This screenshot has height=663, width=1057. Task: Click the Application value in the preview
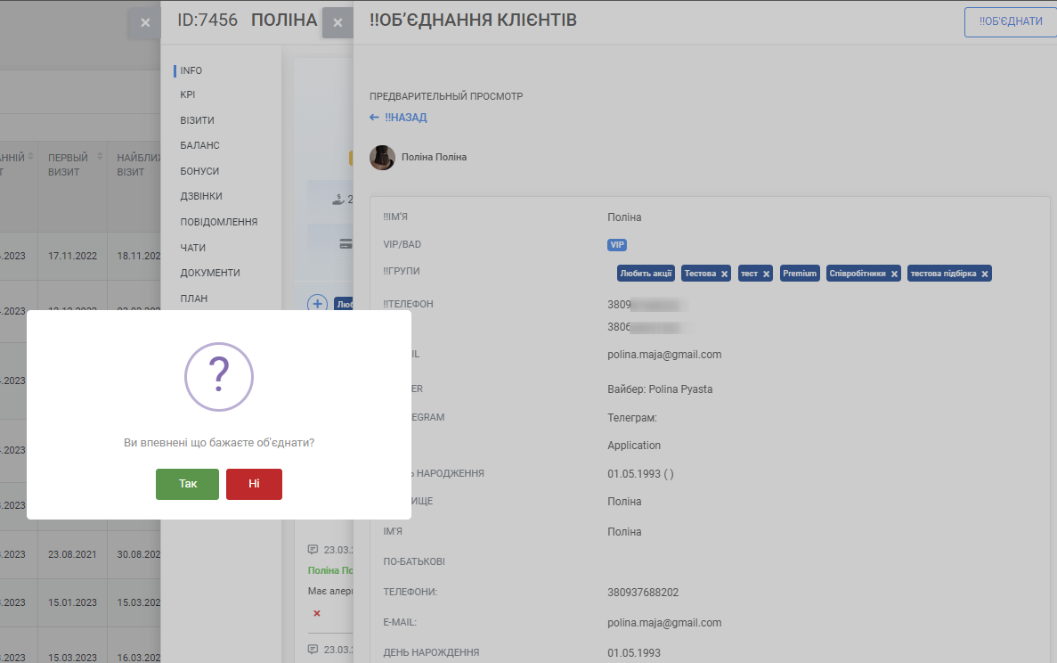point(634,446)
